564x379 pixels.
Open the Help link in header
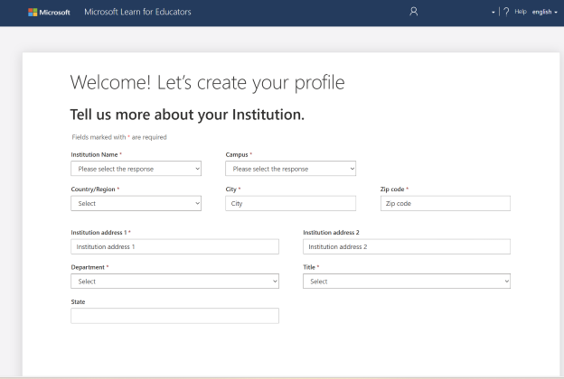(x=521, y=13)
